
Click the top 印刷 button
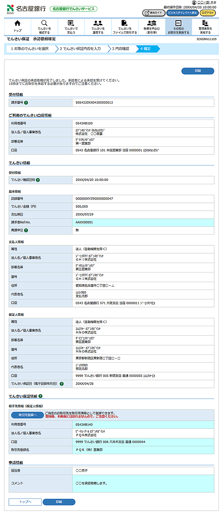(x=198, y=71)
